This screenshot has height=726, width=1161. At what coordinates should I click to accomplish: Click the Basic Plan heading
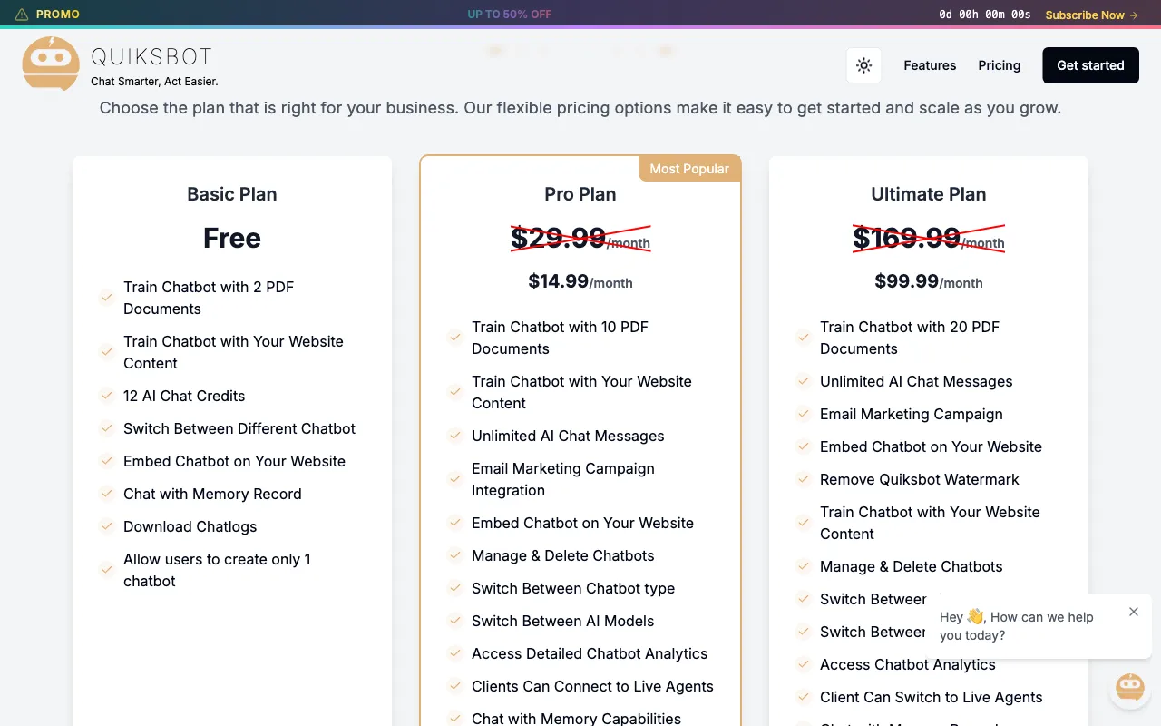click(232, 194)
